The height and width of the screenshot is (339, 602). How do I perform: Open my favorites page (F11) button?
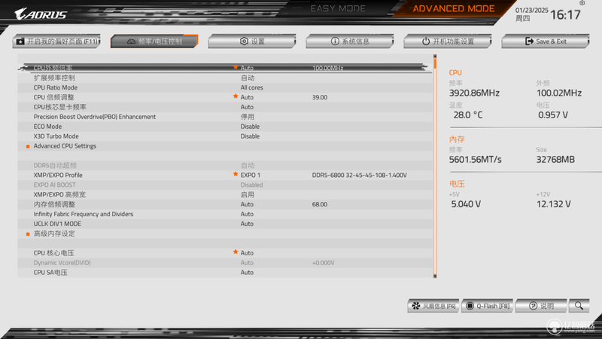click(x=56, y=41)
